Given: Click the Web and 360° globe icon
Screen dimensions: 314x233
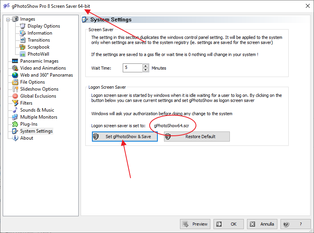Looking at the screenshot, I should point(15,75).
